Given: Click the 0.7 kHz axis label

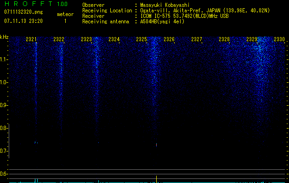Looking at the screenshot, I should click(x=4, y=151).
